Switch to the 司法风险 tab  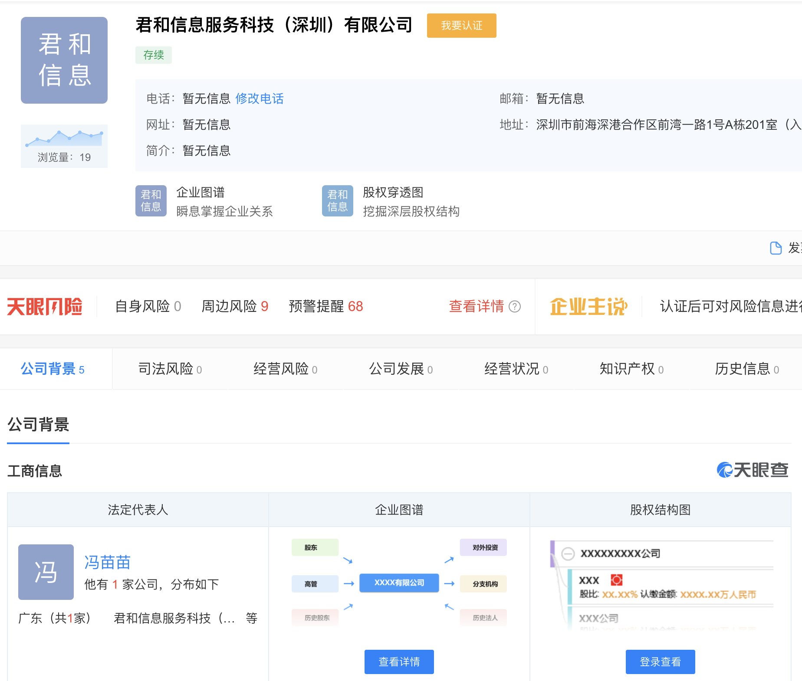(x=170, y=369)
